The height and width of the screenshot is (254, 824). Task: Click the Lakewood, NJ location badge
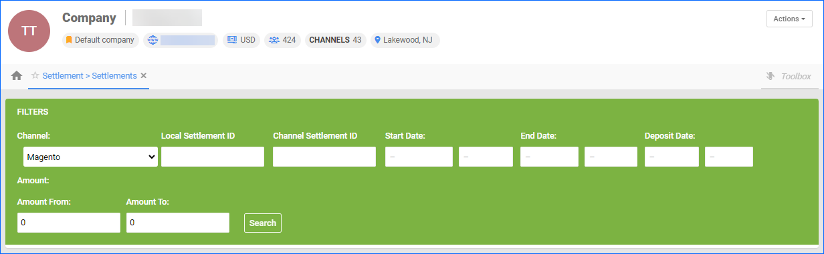[x=405, y=40]
